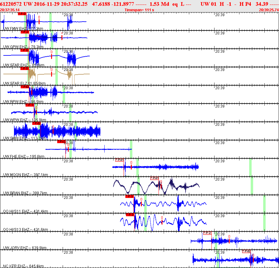
Task: Click the P 0 pick flag on STAR ELZ trace
Action: coord(24,69)
